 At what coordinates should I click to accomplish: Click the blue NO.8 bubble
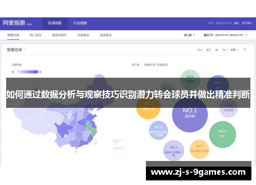point(158,130)
